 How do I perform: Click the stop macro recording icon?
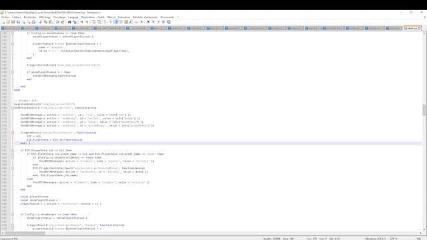tap(153, 22)
